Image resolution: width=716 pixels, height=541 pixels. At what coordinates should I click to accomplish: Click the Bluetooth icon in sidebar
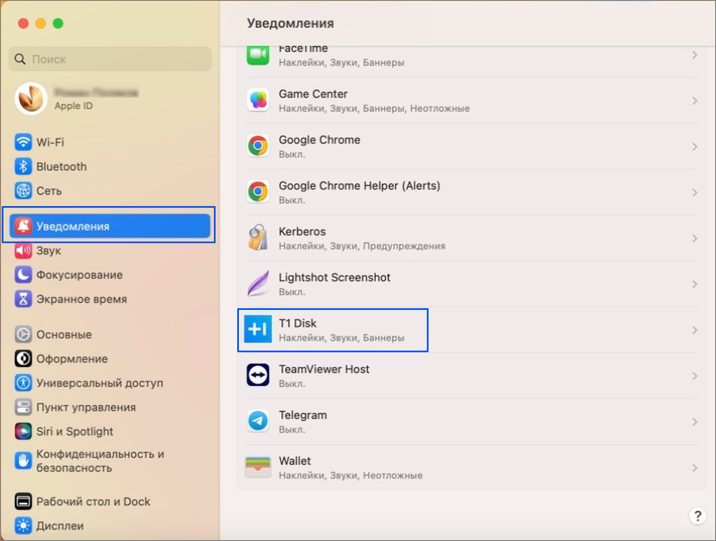tap(23, 167)
